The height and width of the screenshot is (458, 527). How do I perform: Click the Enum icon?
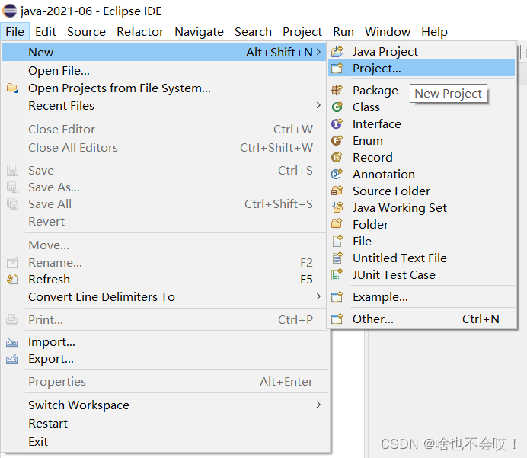(337, 140)
